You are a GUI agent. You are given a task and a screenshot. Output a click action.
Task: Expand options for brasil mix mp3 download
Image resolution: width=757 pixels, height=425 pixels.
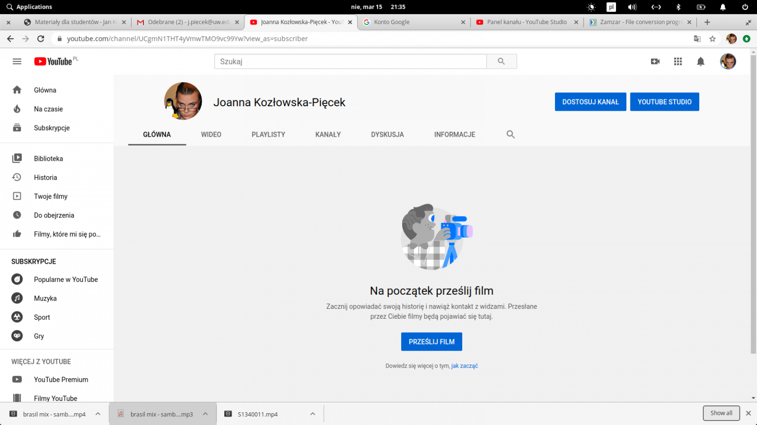(x=206, y=414)
